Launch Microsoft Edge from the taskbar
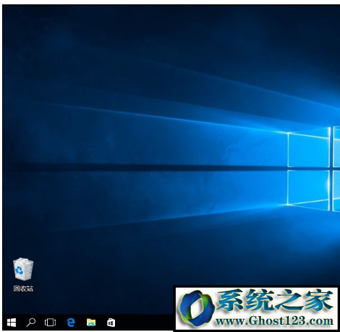 coord(71,323)
